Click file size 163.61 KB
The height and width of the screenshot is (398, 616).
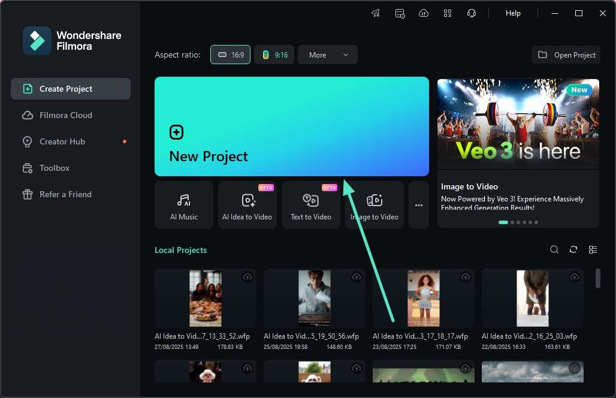pos(557,347)
